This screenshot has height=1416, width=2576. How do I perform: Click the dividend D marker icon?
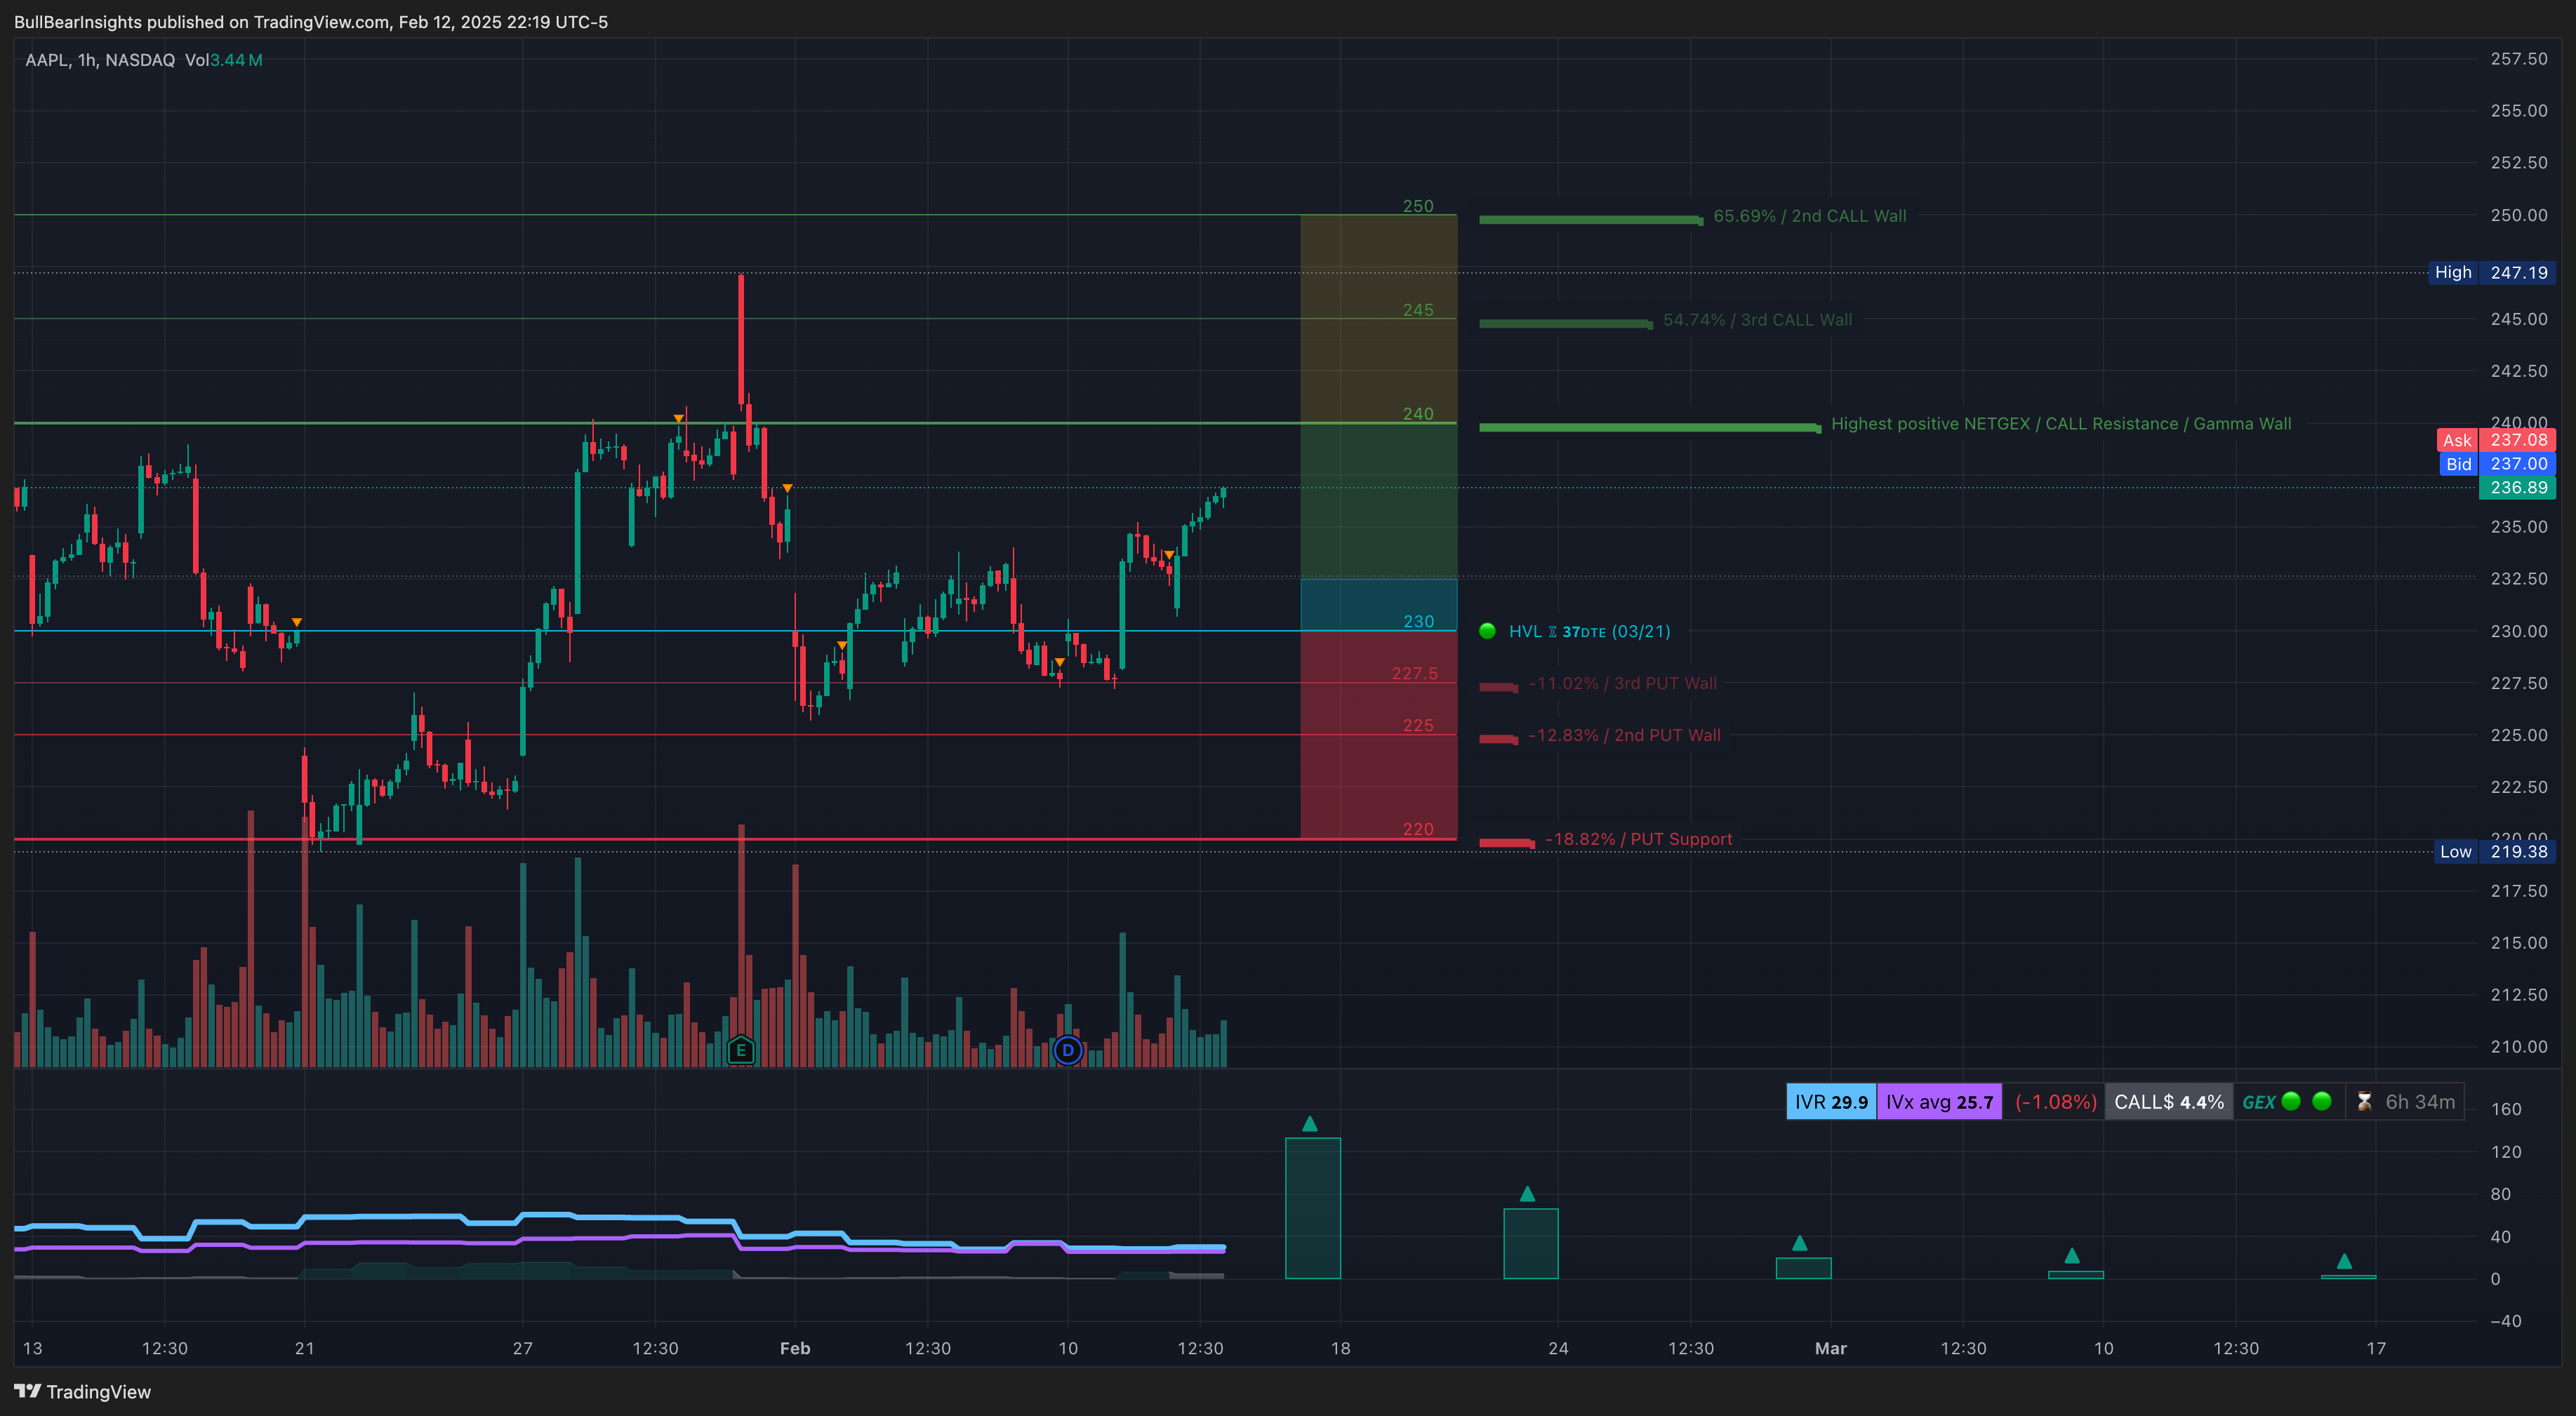[x=1068, y=1050]
